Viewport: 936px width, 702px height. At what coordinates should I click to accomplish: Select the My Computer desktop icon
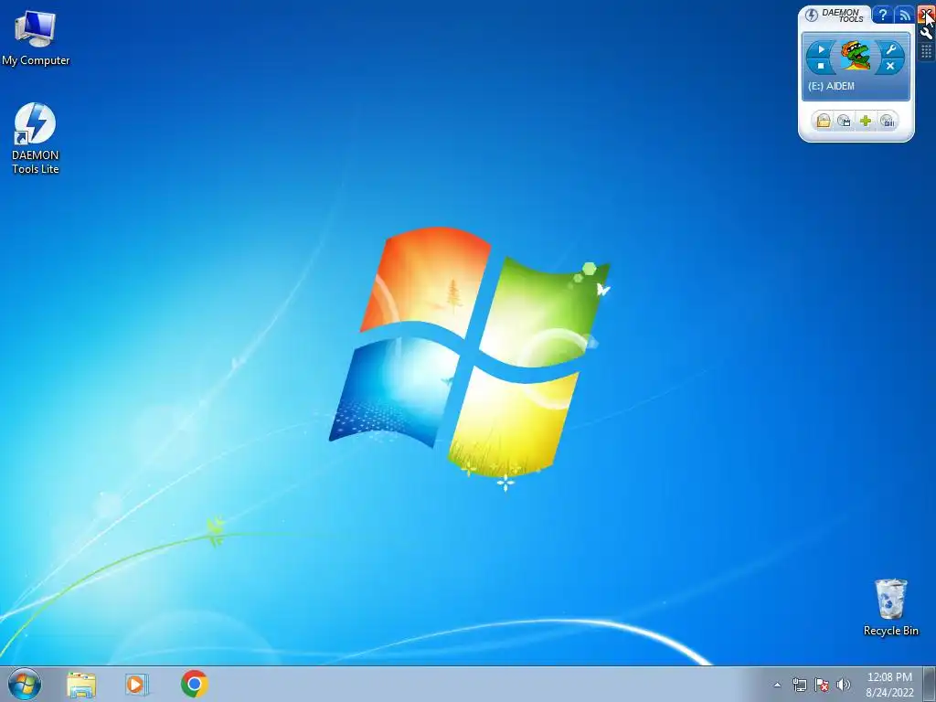pos(36,37)
